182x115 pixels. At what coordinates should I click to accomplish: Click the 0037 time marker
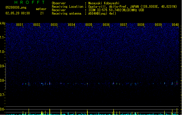click(124, 25)
